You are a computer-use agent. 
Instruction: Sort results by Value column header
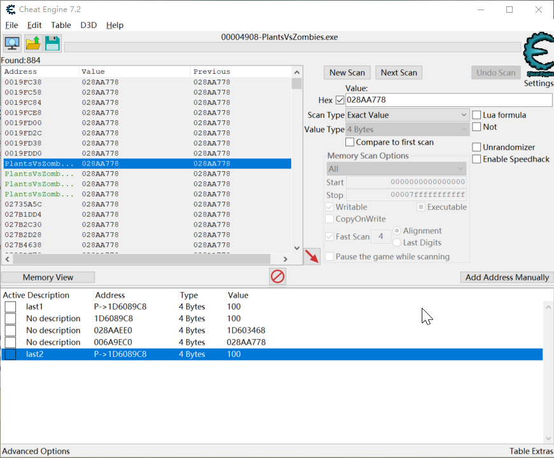[x=135, y=72]
